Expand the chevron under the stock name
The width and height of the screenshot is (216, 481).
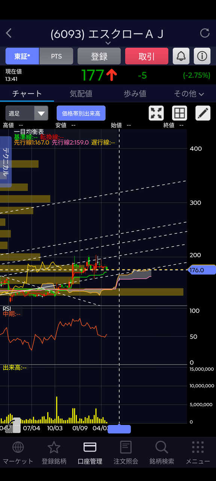[108, 43]
